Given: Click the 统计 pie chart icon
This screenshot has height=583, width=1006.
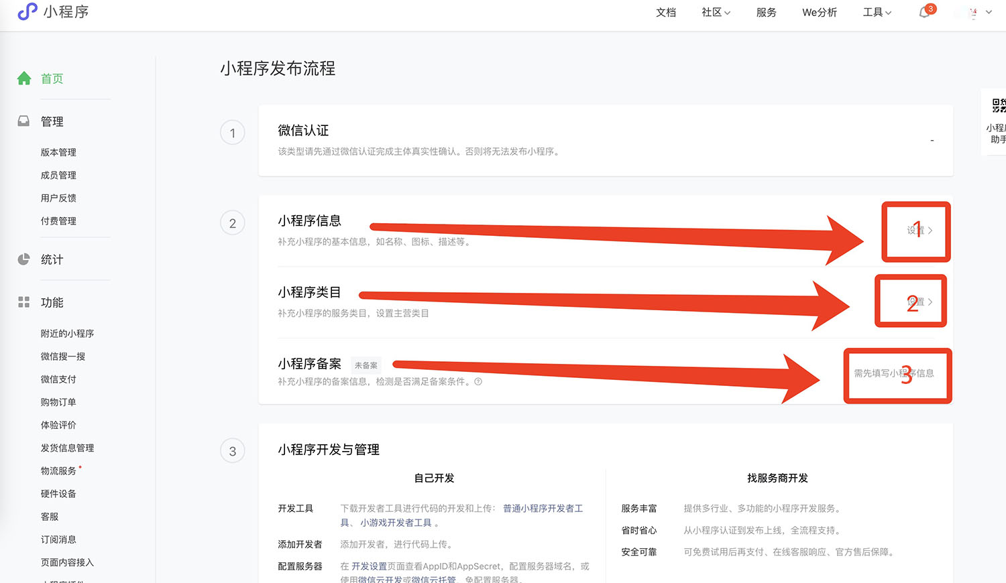Looking at the screenshot, I should (x=23, y=259).
